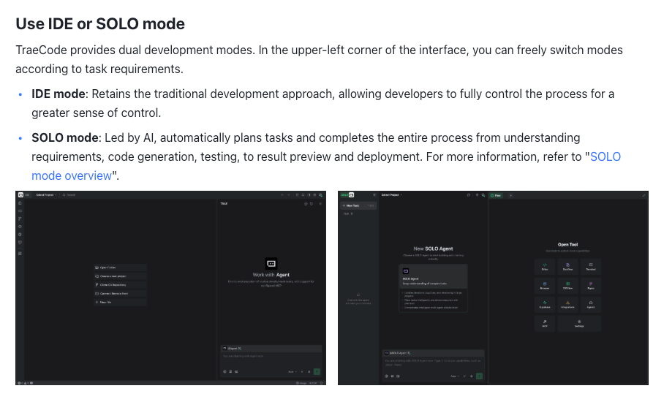Viewport: 664px width, 402px height.
Task: Open the DiffView tool tile
Action: click(x=567, y=286)
